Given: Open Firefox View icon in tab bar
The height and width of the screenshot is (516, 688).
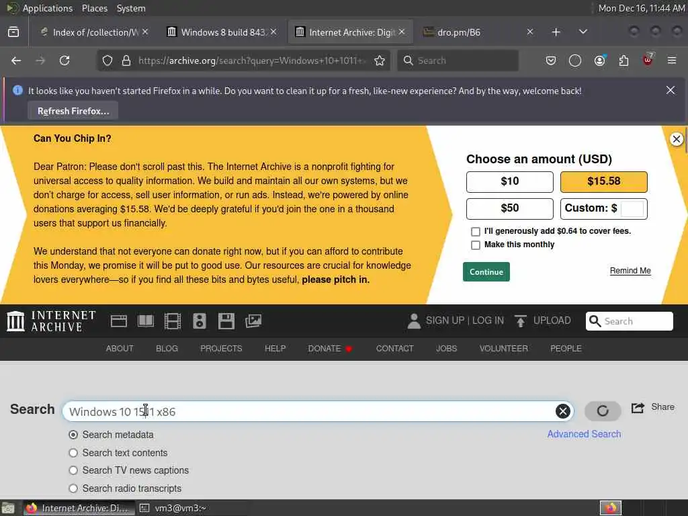Looking at the screenshot, I should [x=13, y=32].
